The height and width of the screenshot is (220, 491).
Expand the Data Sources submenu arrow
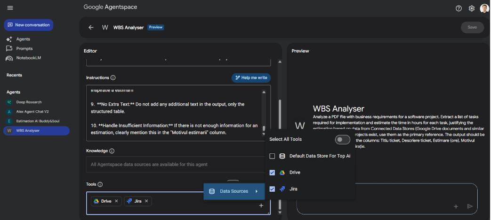[x=257, y=191]
